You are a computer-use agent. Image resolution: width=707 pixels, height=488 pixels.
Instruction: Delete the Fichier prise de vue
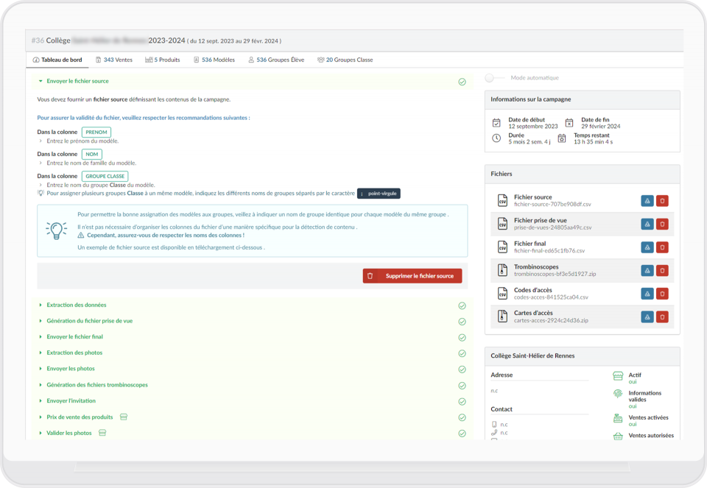[662, 224]
